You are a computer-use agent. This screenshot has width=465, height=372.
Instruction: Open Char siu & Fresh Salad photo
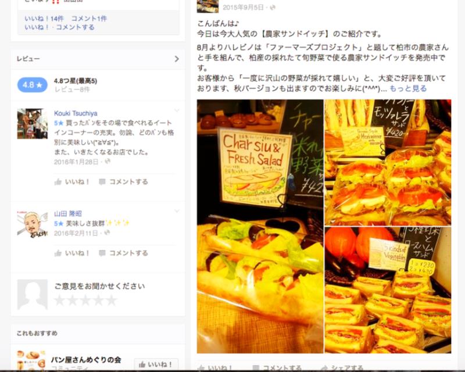(260, 226)
